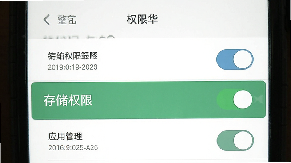Tap the back chevron arrow

pyautogui.click(x=47, y=20)
